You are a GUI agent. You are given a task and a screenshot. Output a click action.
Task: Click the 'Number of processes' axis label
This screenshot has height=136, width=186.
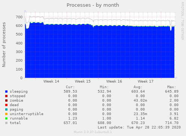point(4,45)
